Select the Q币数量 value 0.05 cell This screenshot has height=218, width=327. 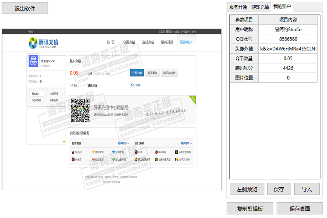[288, 58]
